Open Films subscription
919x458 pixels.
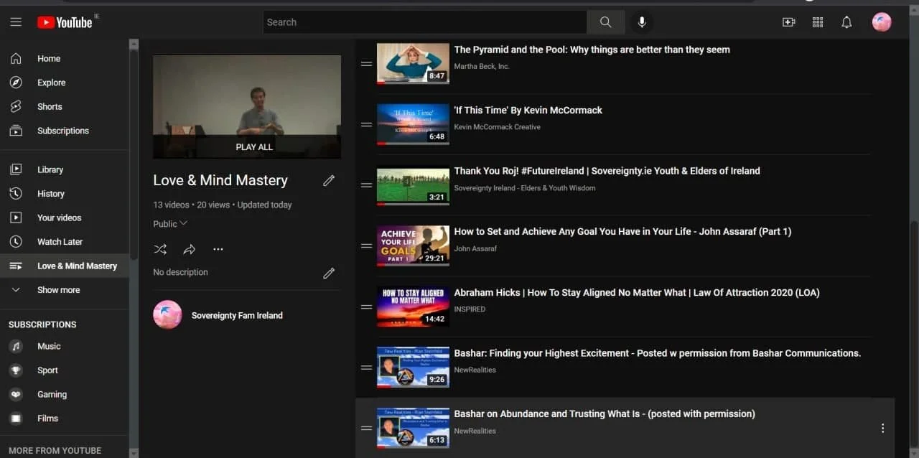tap(65, 419)
